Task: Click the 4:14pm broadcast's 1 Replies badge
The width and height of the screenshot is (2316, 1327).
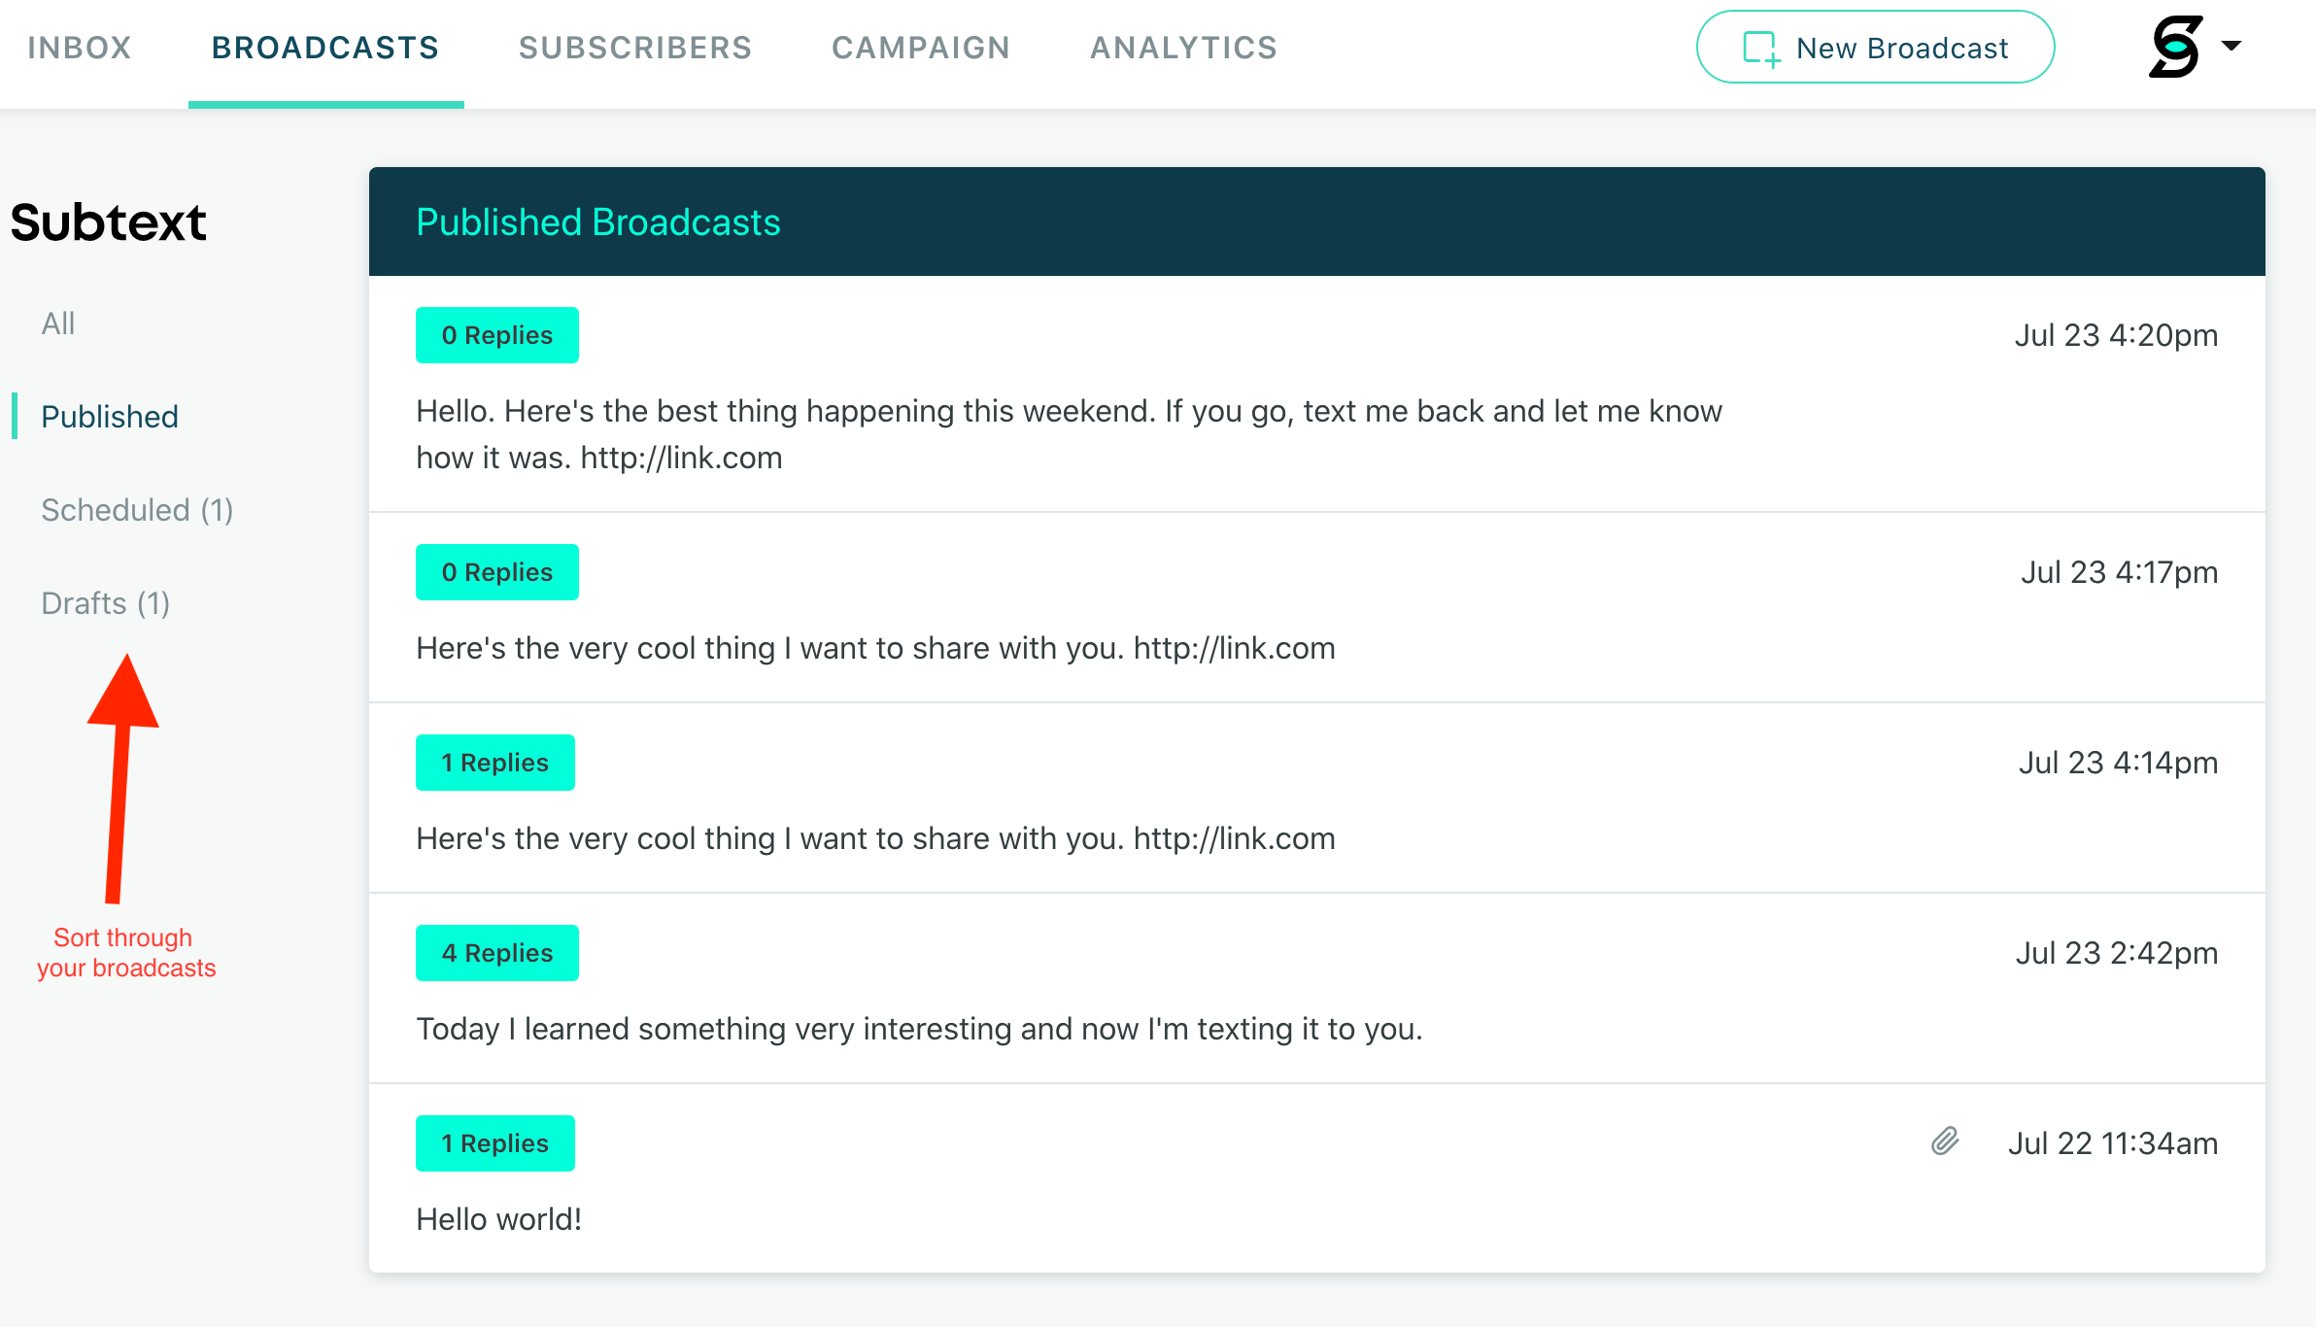Action: click(494, 763)
